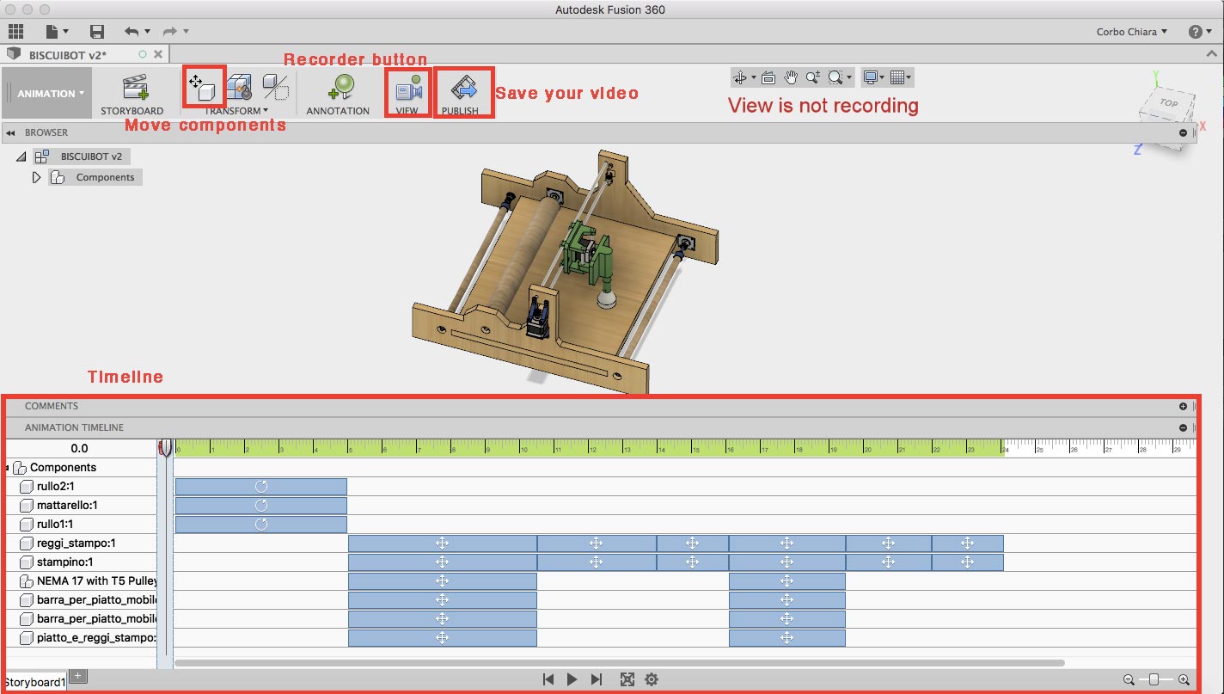Select the Transform Components move tool
This screenshot has width=1224, height=694.
coord(204,86)
